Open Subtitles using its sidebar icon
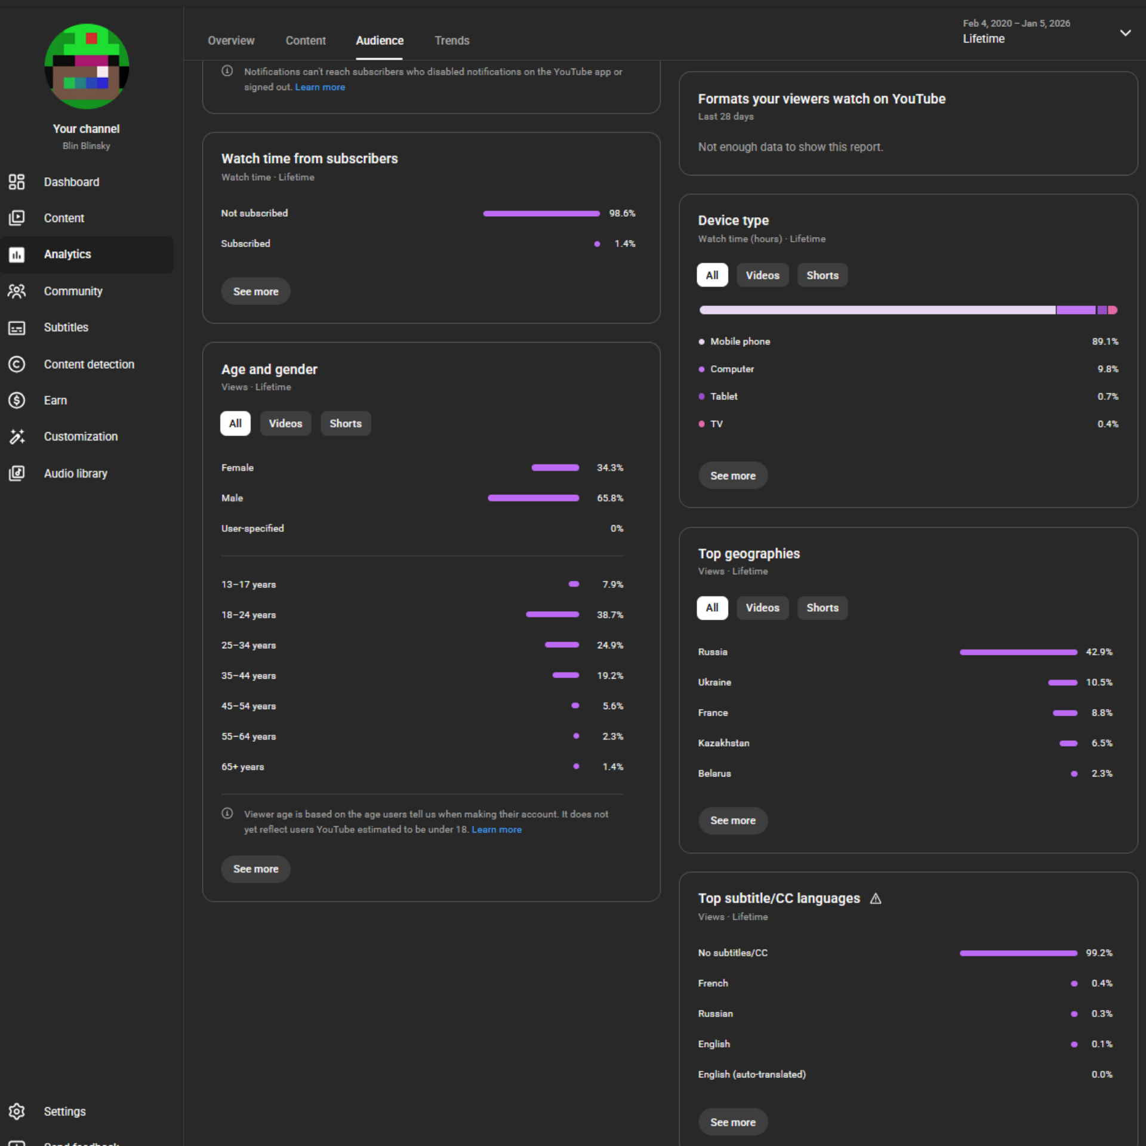 [17, 328]
